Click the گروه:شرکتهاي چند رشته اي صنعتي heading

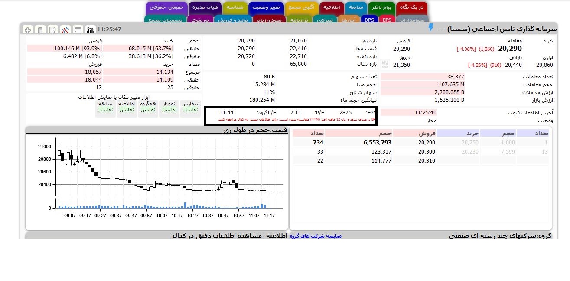click(500, 236)
